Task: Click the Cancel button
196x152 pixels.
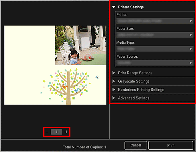Action: tap(136, 145)
